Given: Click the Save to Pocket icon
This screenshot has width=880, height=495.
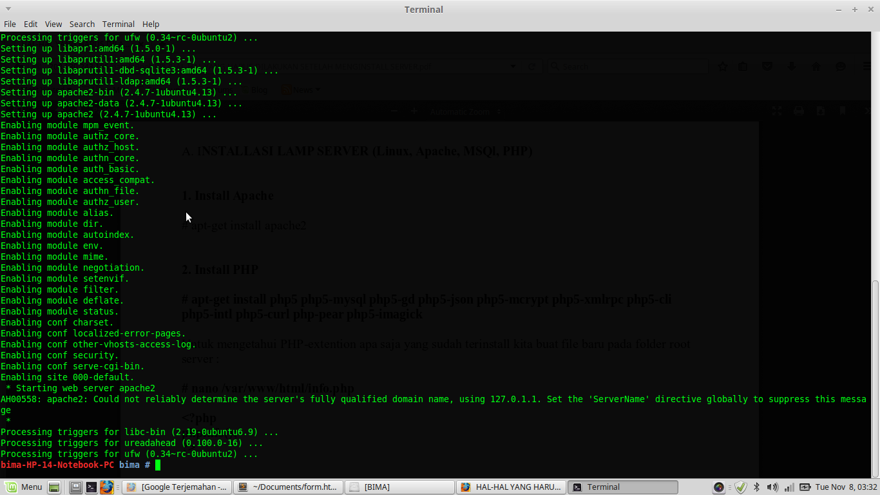Looking at the screenshot, I should click(x=767, y=66).
